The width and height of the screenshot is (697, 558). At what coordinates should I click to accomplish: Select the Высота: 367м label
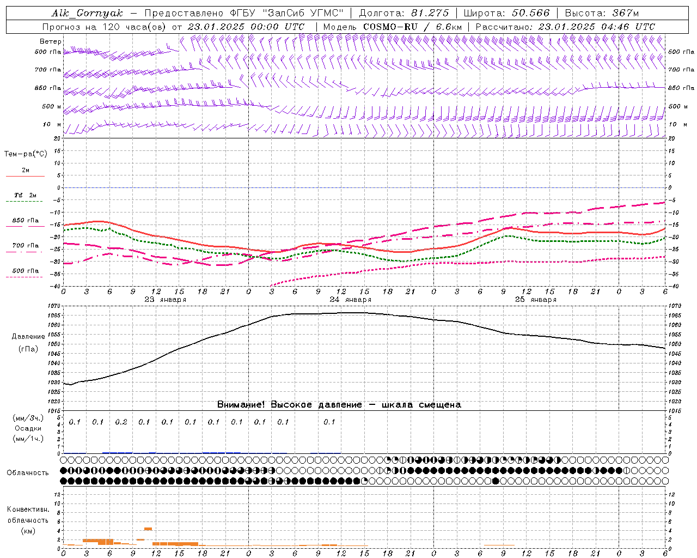point(602,13)
